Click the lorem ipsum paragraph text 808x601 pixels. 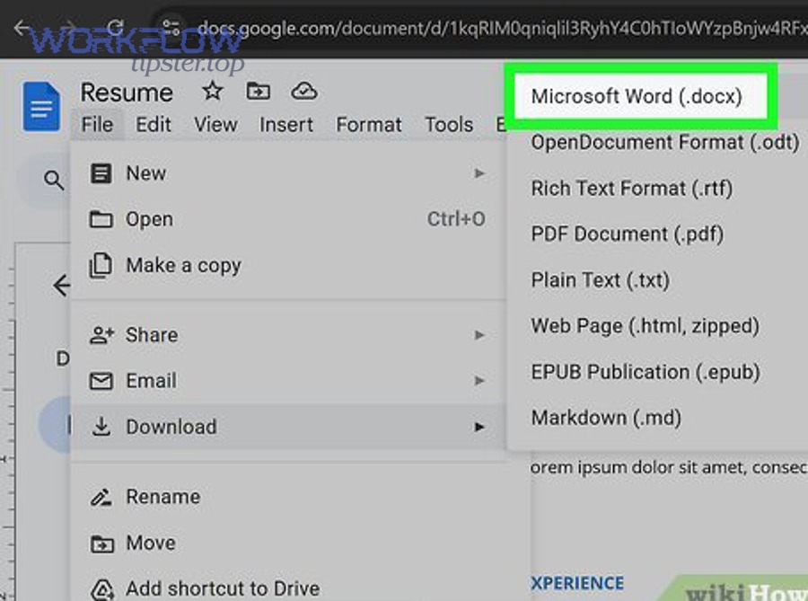pos(668,467)
